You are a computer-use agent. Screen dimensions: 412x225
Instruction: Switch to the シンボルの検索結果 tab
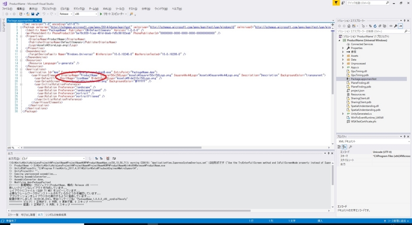(56, 215)
